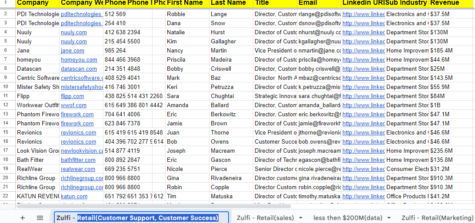The width and height of the screenshot is (475, 223).
Task: Open katun.com website link
Action: pyautogui.click(x=74, y=196)
